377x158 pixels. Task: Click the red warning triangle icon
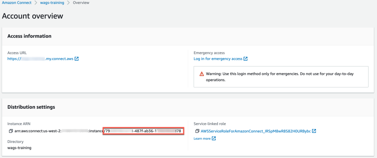(x=202, y=74)
